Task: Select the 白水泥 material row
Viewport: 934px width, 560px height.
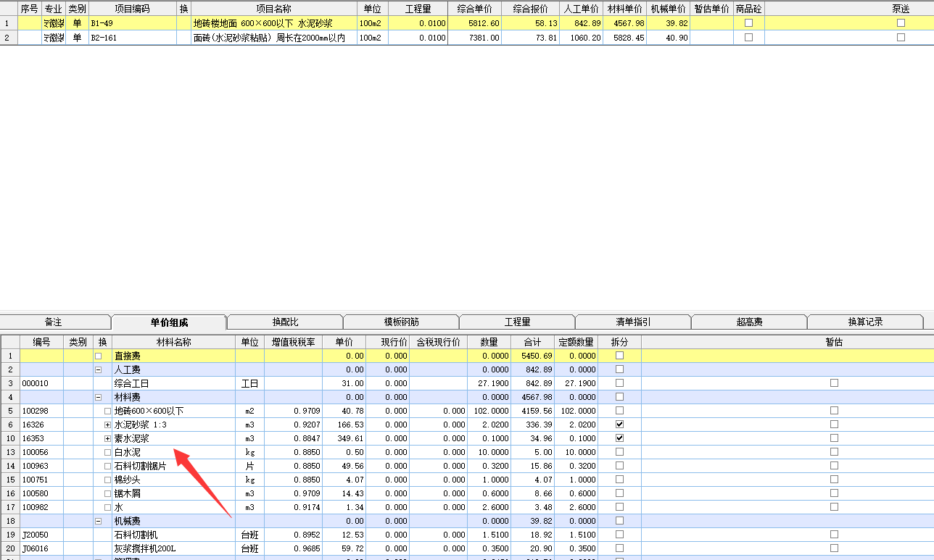Action: click(x=128, y=452)
